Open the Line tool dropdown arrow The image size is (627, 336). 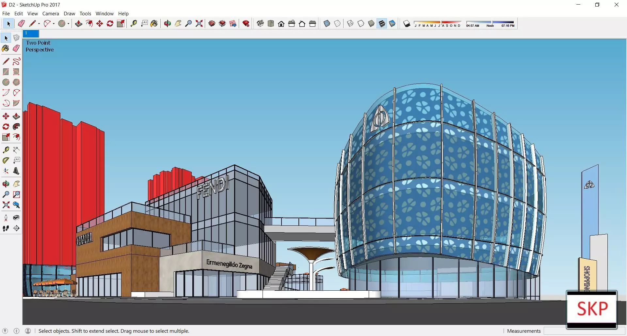click(39, 23)
